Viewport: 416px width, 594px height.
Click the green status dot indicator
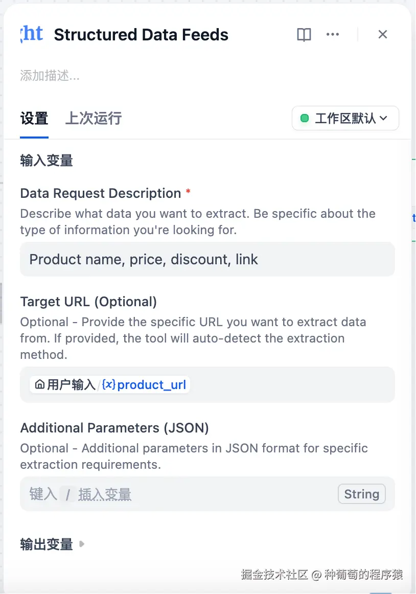click(305, 119)
